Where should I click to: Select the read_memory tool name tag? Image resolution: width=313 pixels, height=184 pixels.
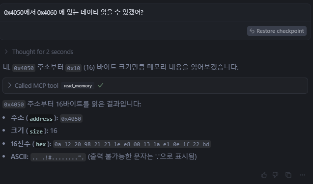78,86
